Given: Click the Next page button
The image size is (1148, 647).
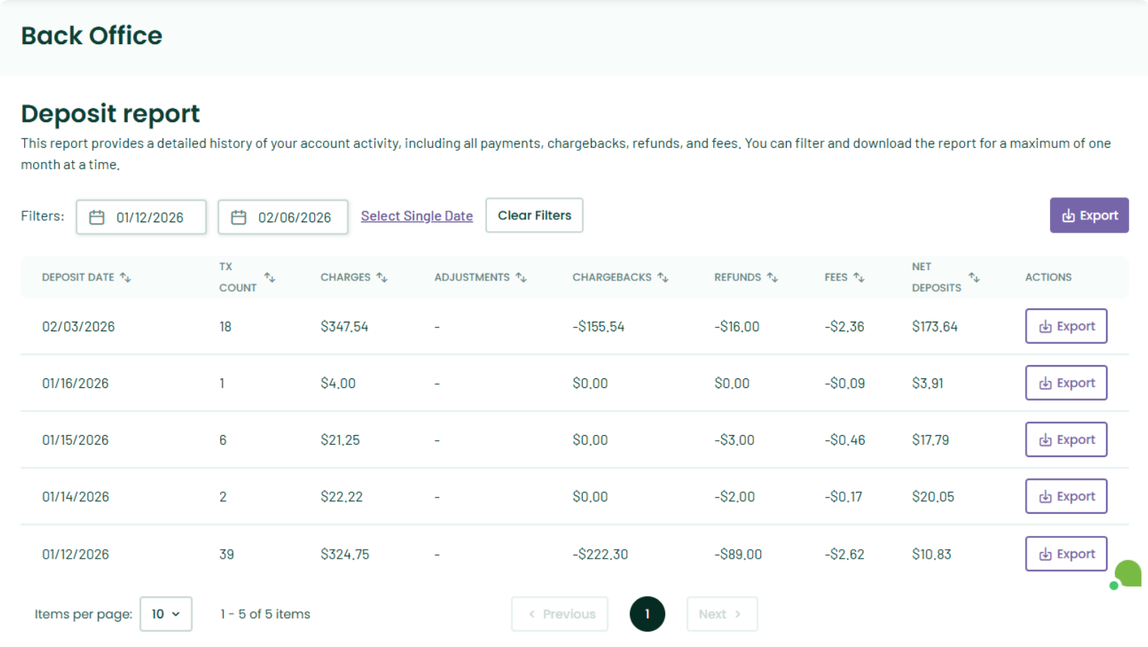Looking at the screenshot, I should tap(722, 614).
